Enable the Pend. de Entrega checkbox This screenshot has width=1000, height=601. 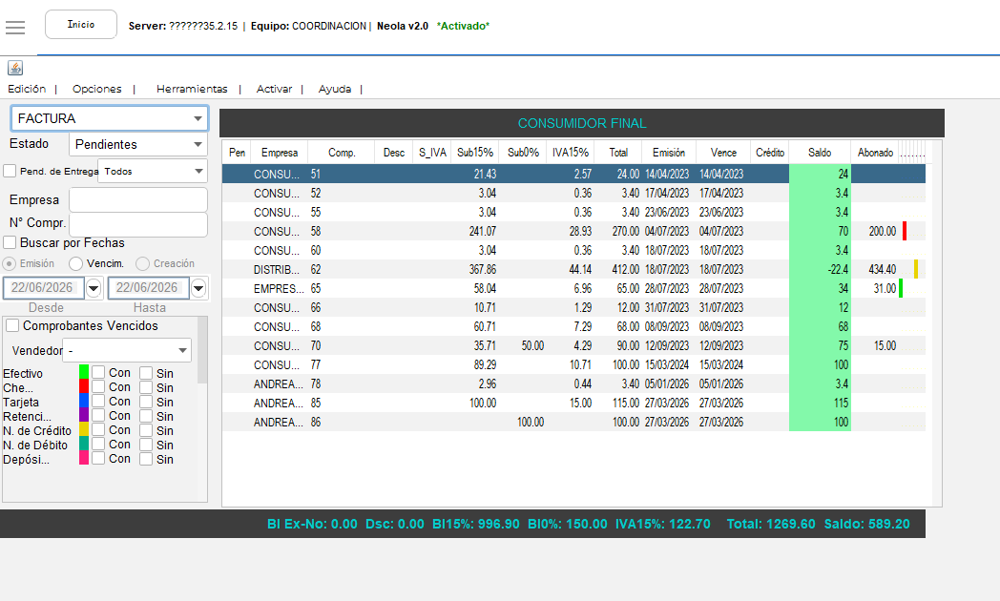10,171
